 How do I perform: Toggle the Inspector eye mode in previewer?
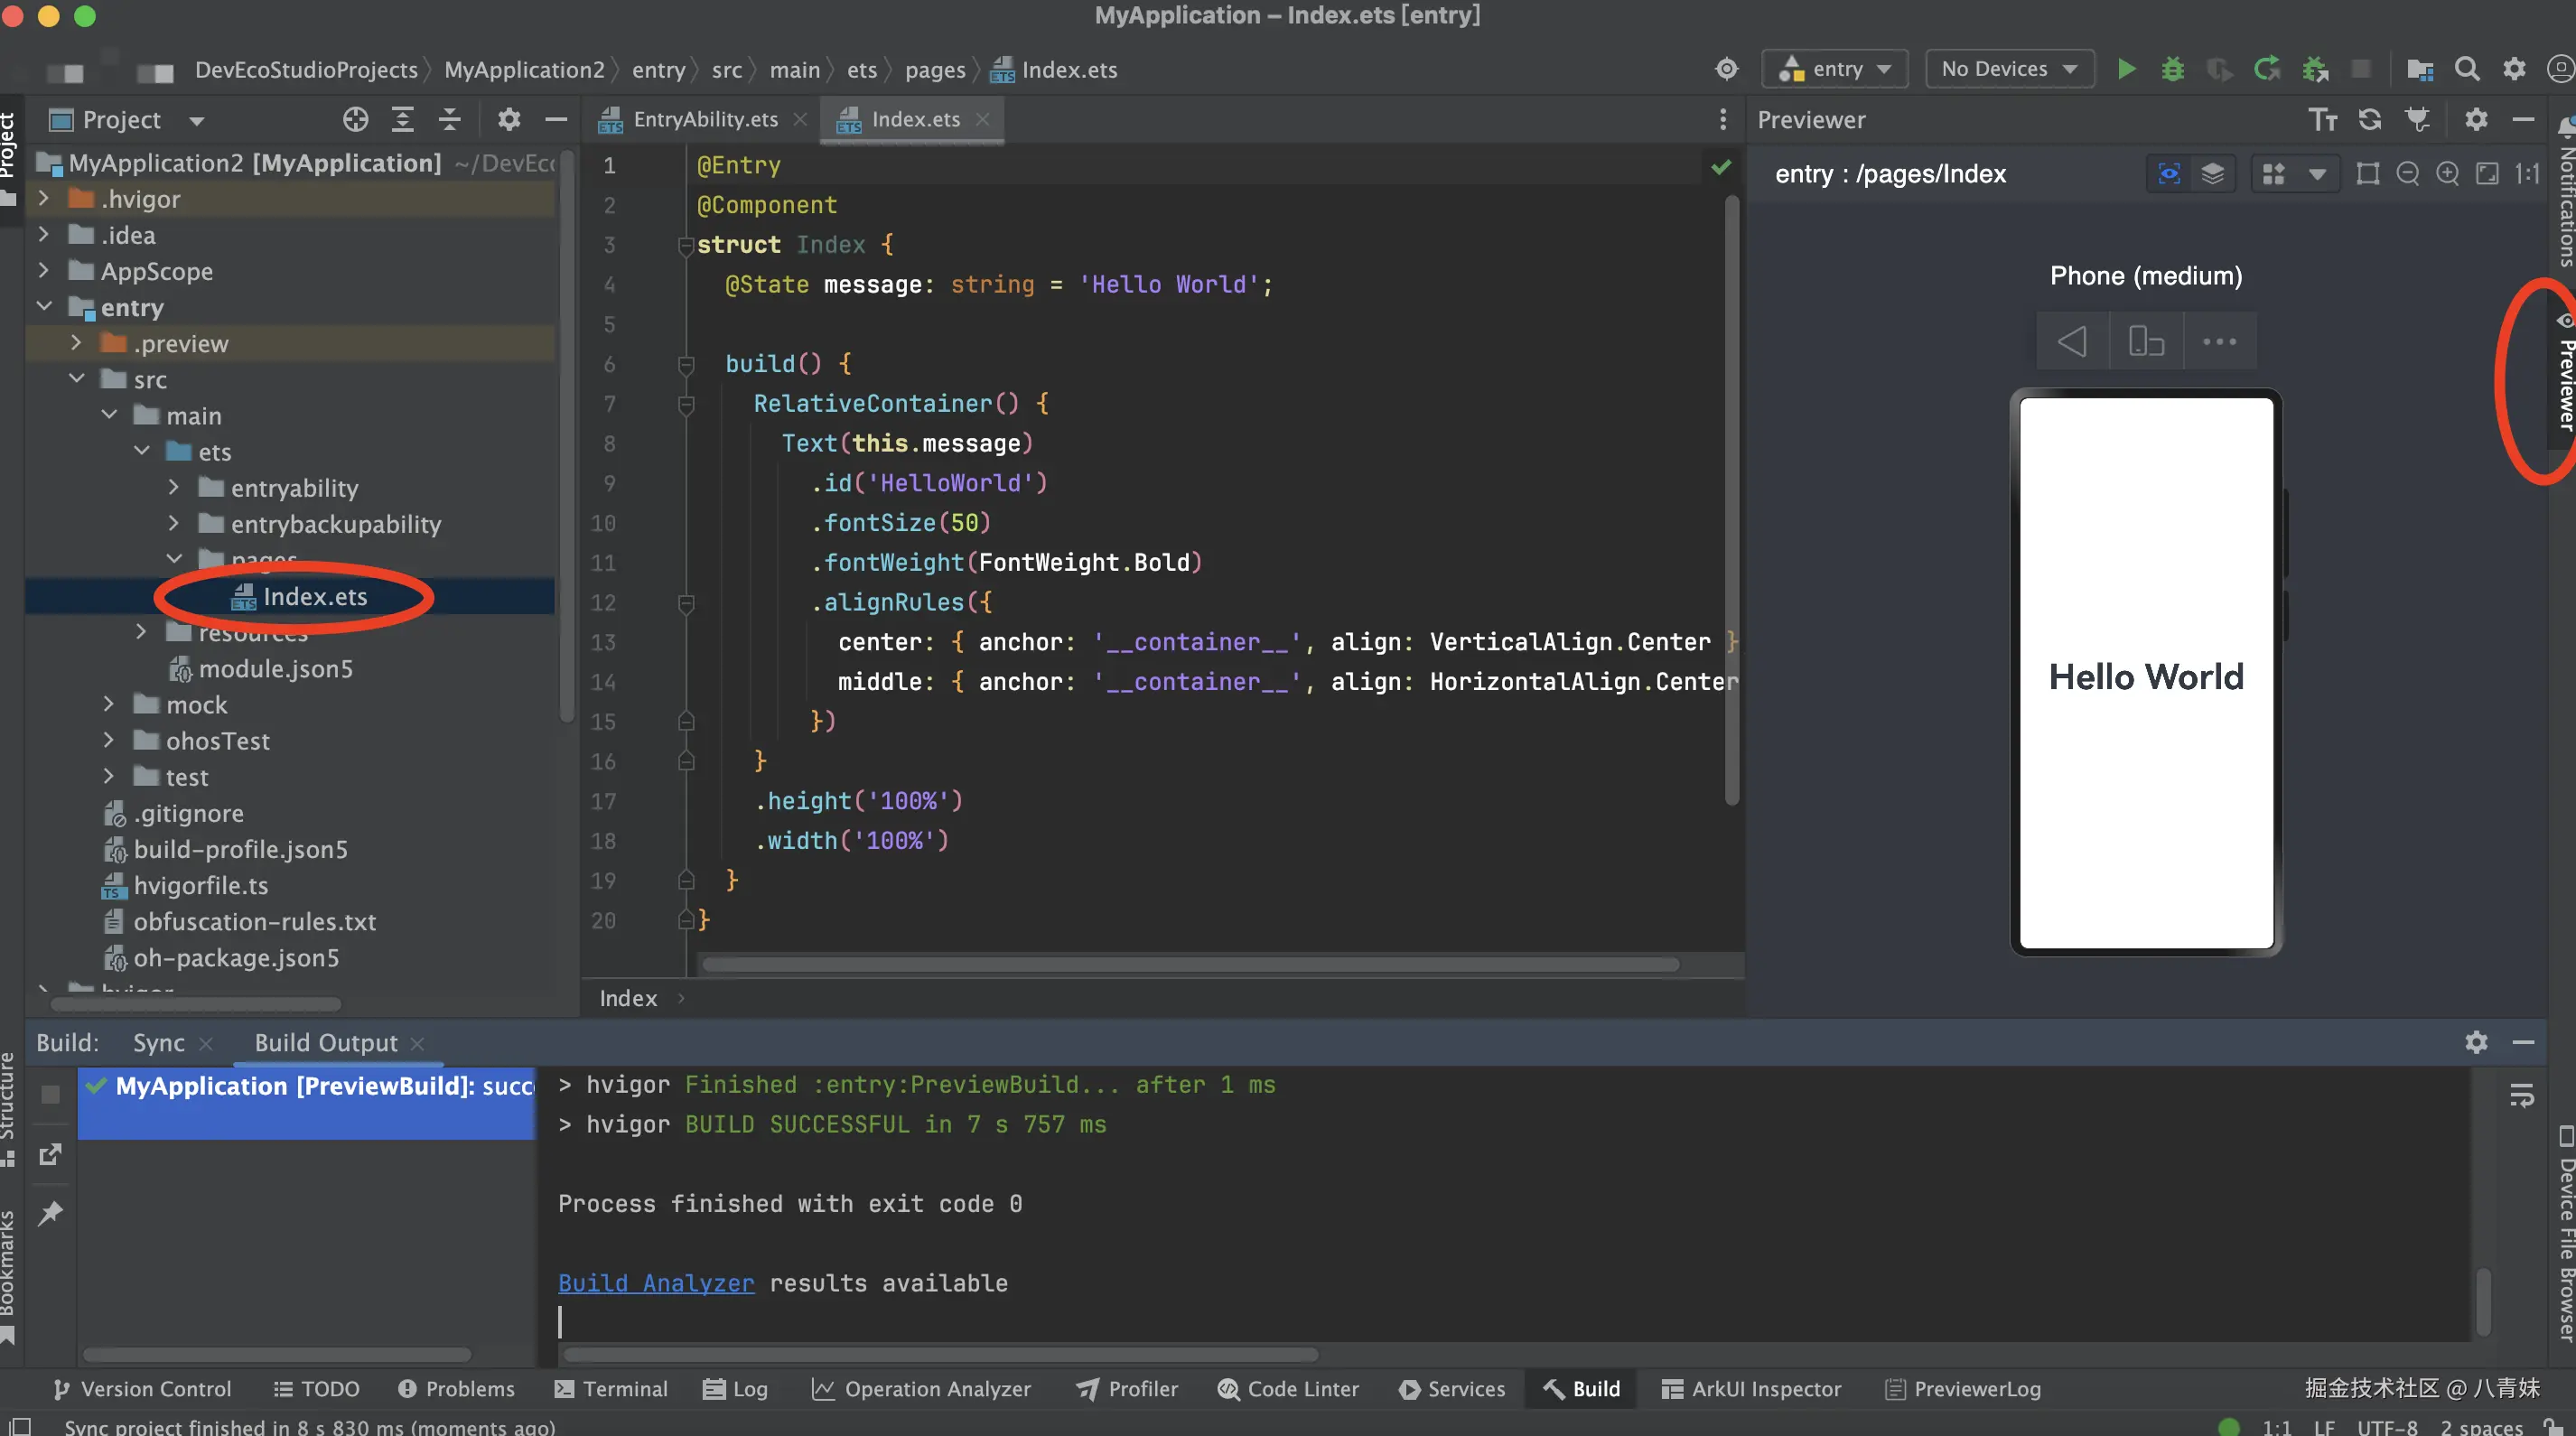coord(2169,174)
